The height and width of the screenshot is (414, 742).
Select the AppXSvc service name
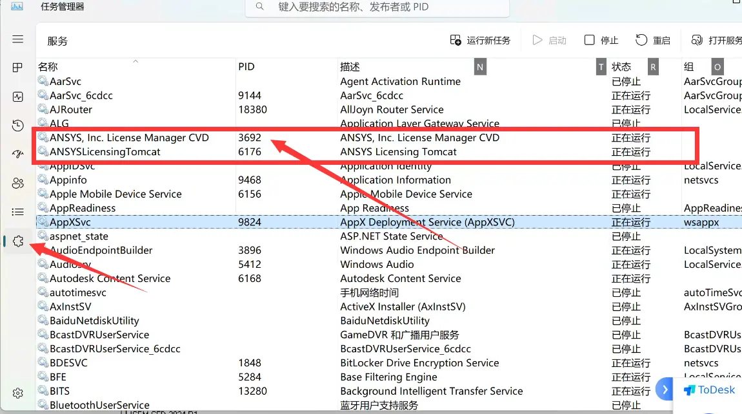[x=70, y=222]
